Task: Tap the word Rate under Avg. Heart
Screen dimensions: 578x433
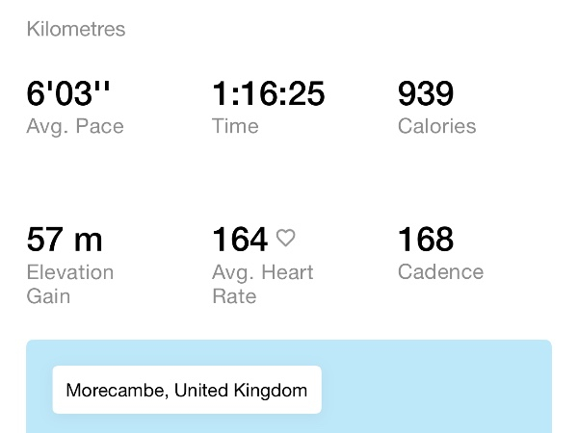Action: 234,295
